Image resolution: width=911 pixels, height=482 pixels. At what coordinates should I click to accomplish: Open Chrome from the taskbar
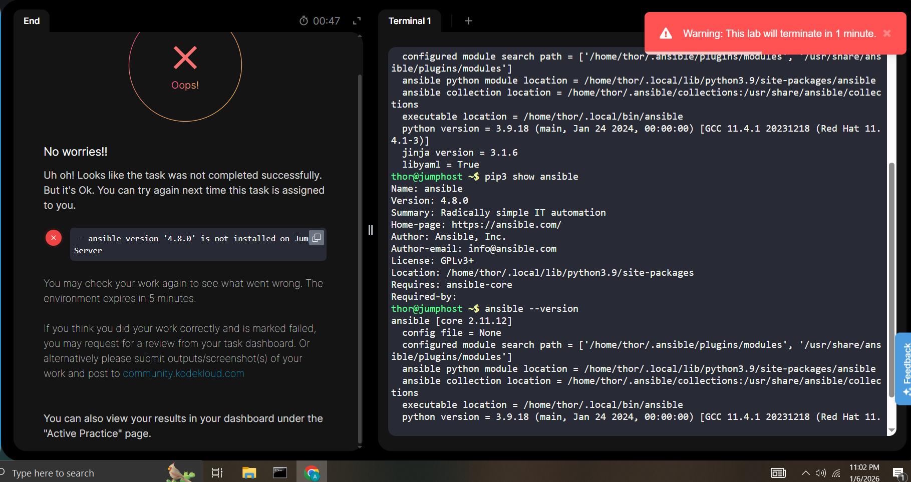point(312,472)
